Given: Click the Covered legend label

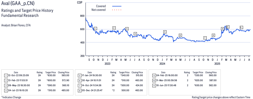Looking at the screenshot, I should pos(101,6).
